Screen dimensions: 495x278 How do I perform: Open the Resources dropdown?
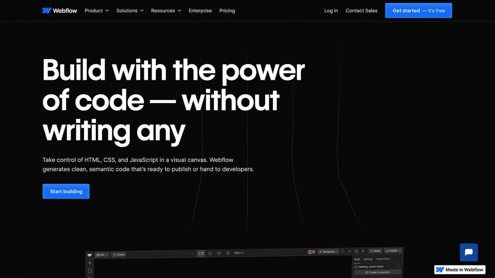(x=166, y=10)
